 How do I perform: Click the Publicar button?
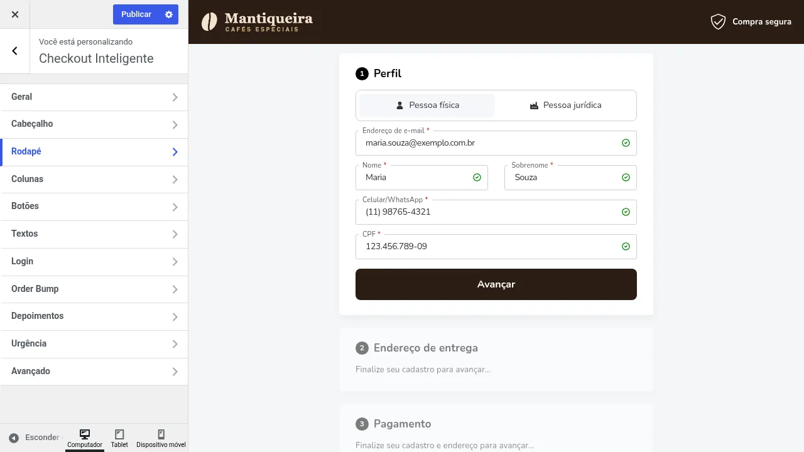pos(136,14)
